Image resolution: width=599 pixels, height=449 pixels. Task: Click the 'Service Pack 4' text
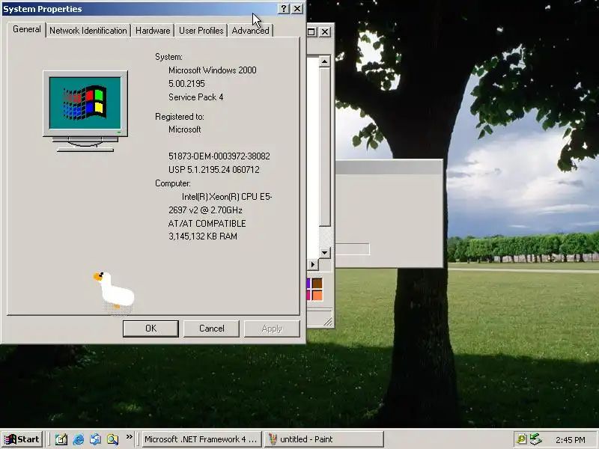click(195, 97)
